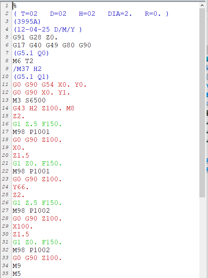
Task: Click the 'G1 Z.5 F150.' on line 16
Action: 37,124
